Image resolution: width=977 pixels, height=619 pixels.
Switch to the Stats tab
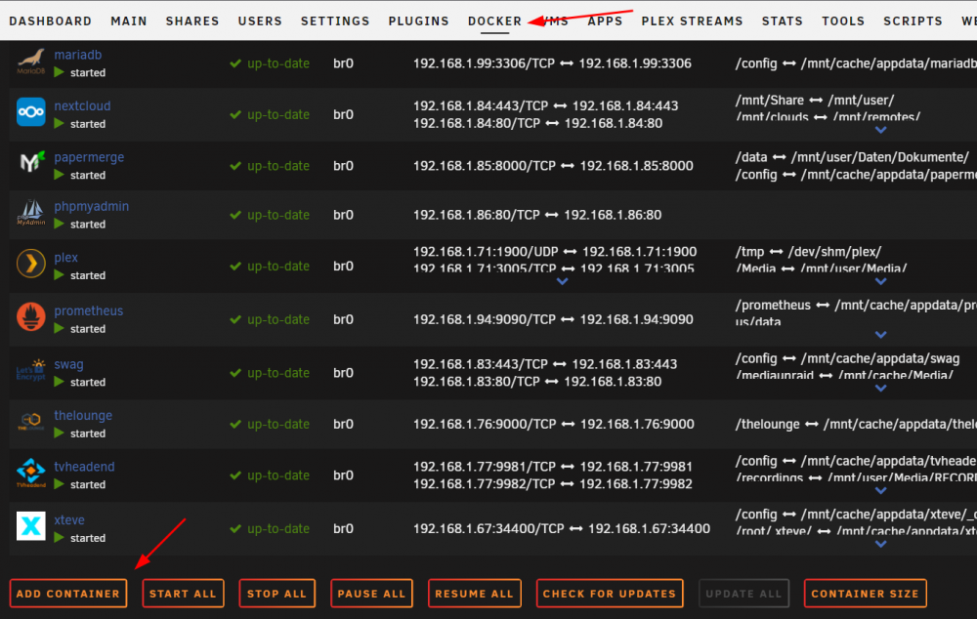[x=782, y=21]
